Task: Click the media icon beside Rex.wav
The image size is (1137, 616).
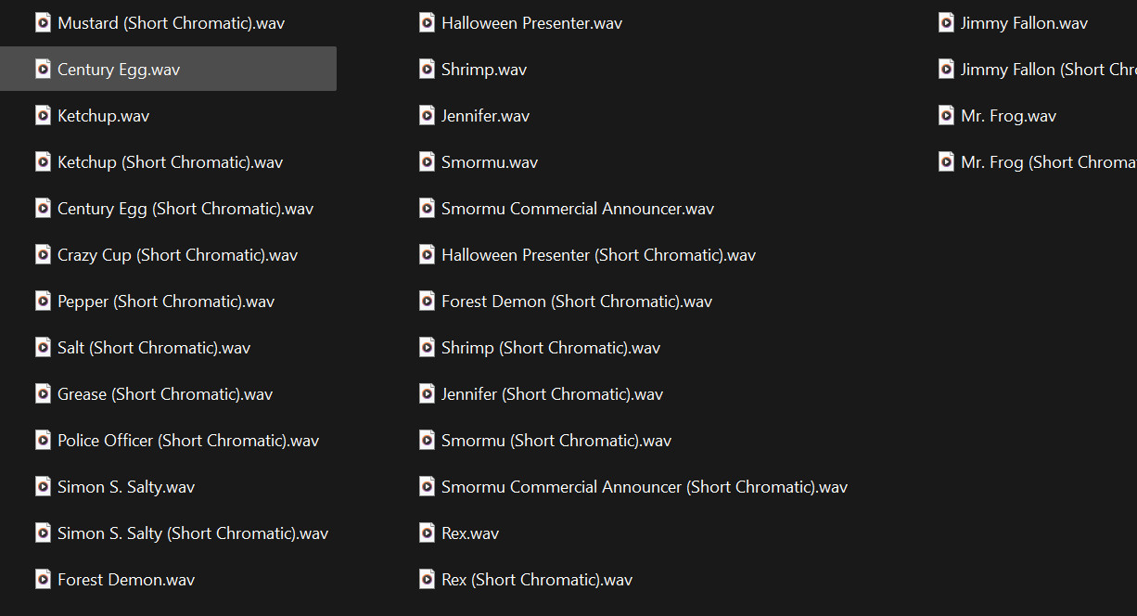Action: 427,533
